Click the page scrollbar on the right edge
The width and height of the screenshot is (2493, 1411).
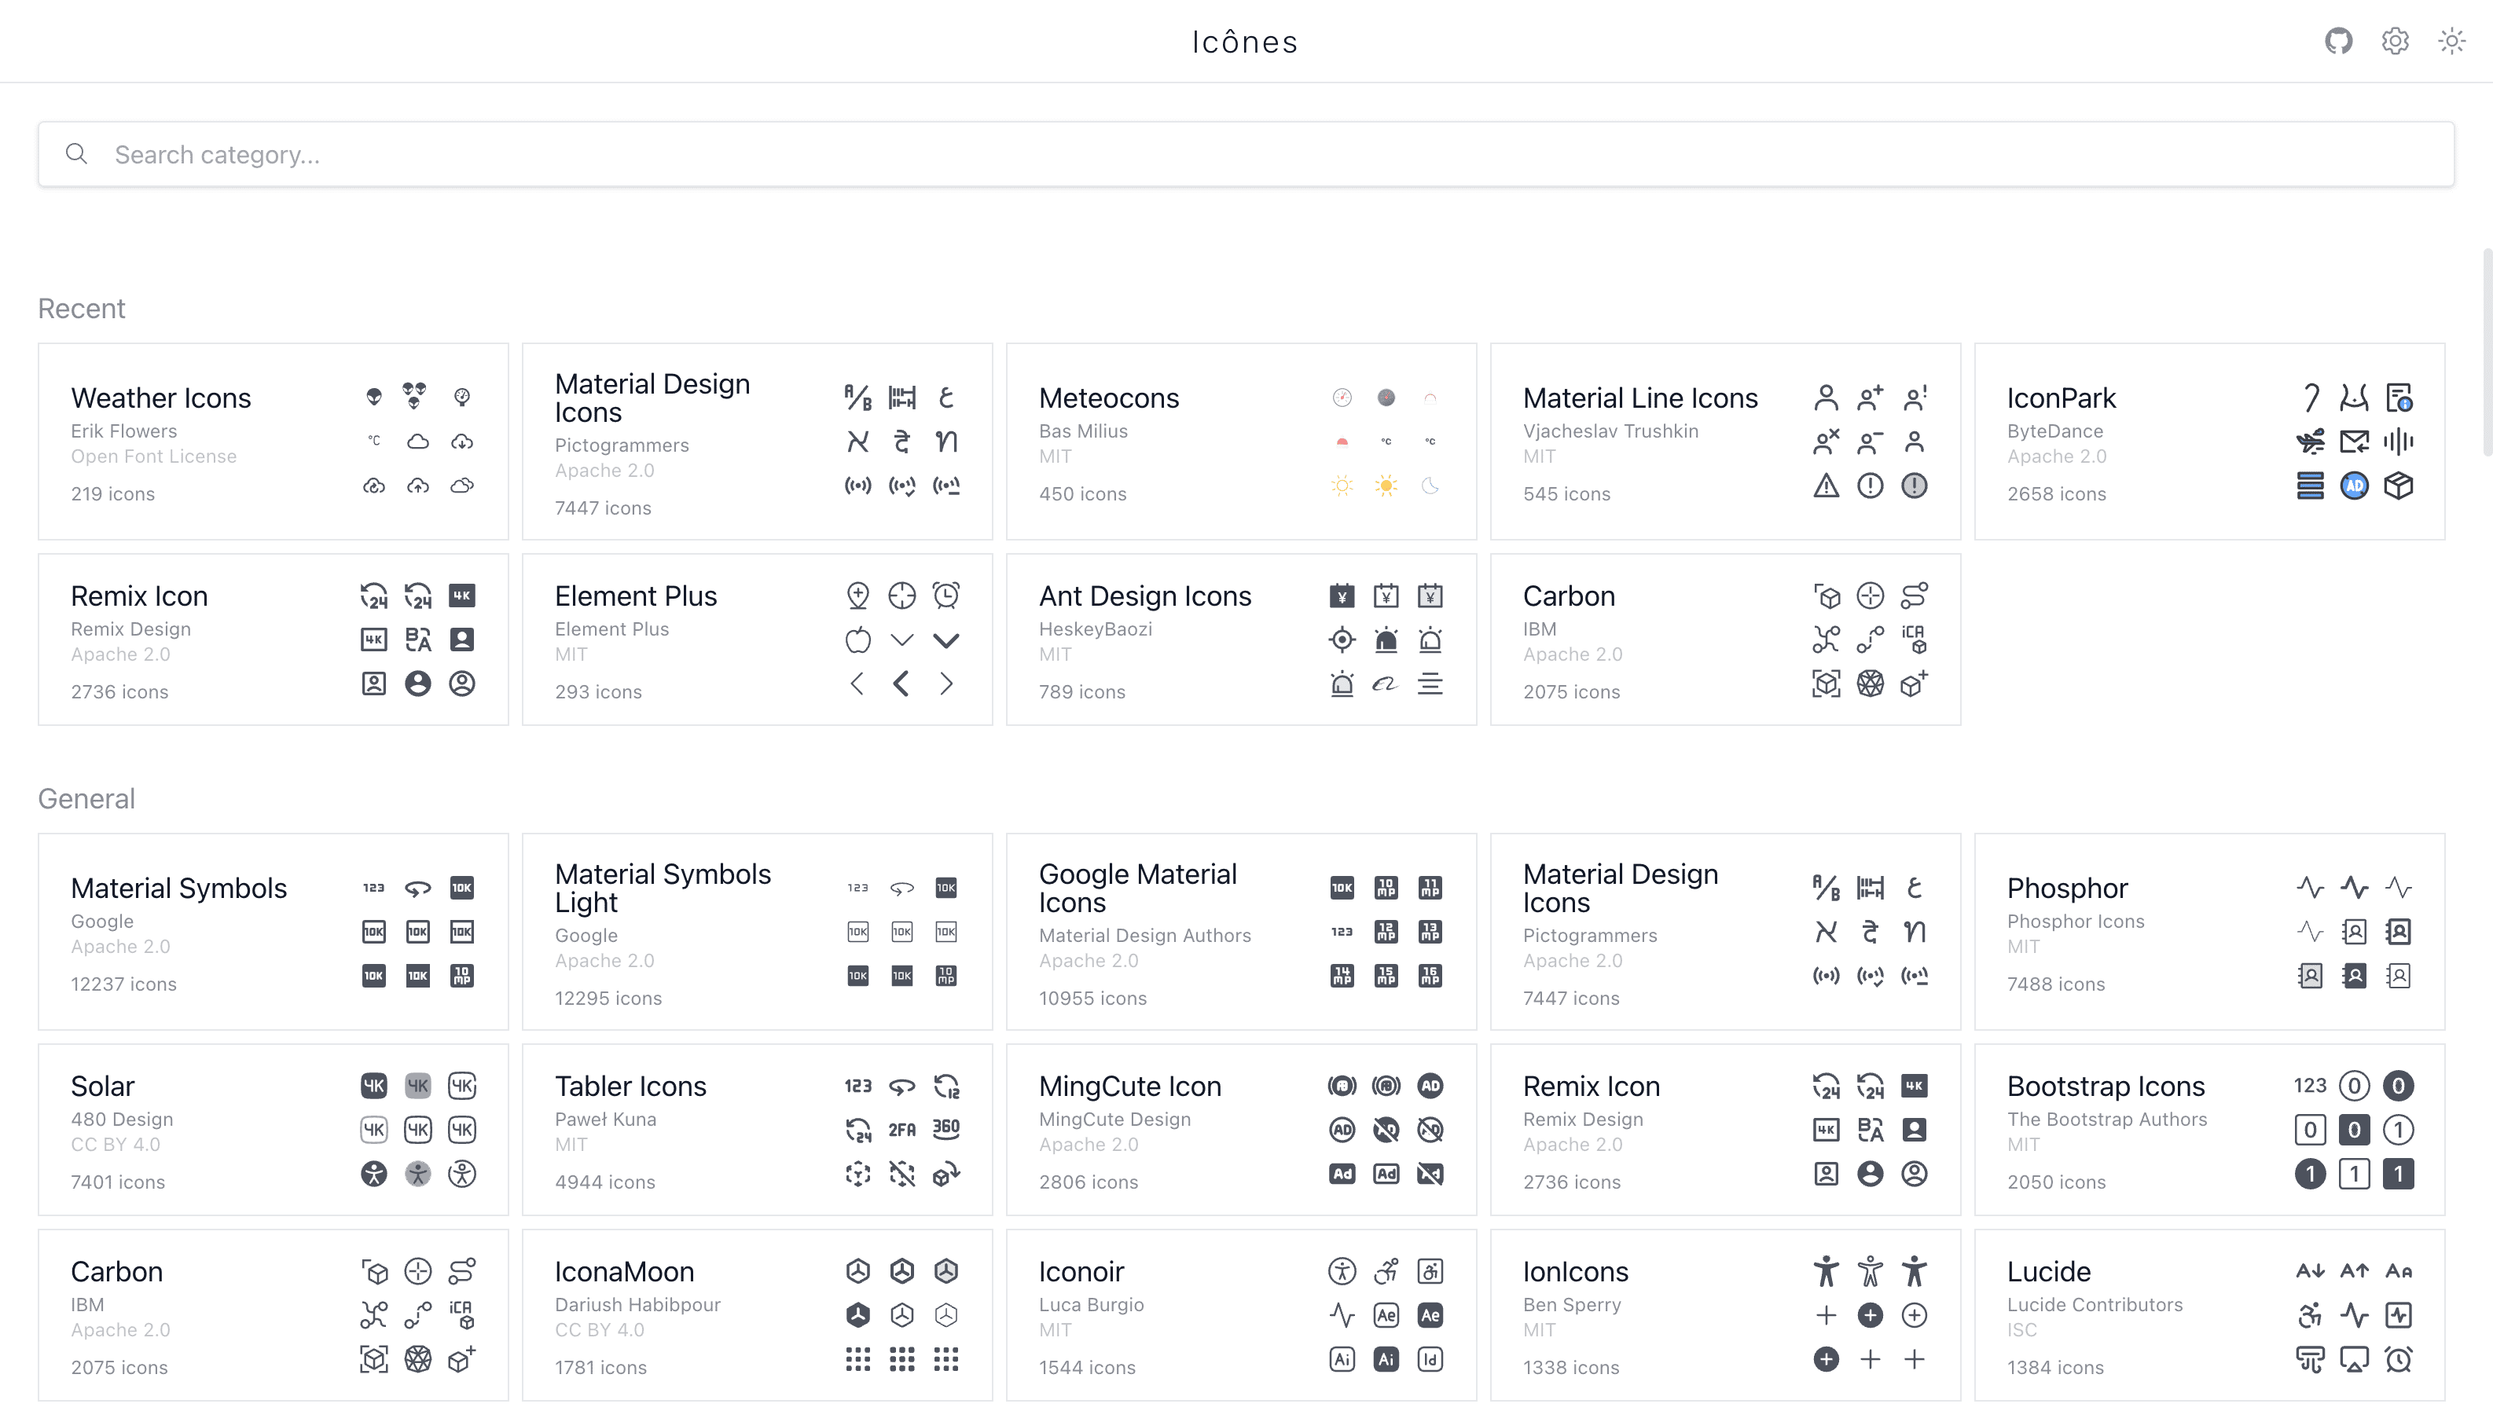[x=2486, y=354]
